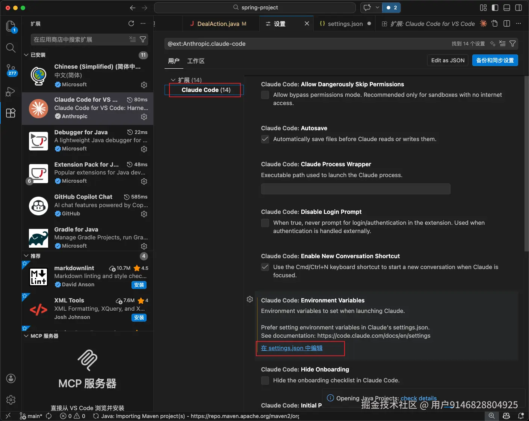Screen dimensions: 529x421
Task: Customize layout from the title bar
Action: pos(484,8)
